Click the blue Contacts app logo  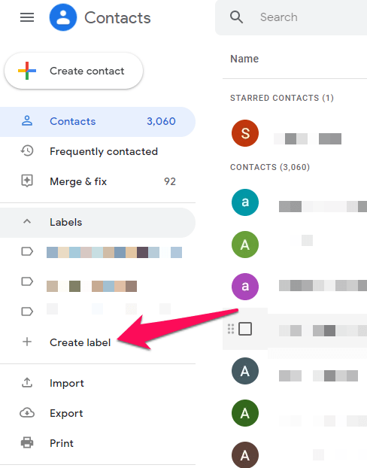click(63, 17)
